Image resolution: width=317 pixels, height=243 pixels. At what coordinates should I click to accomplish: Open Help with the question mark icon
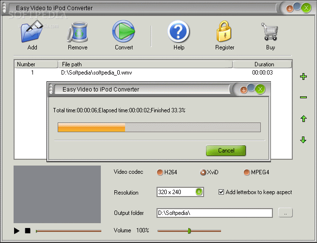click(x=178, y=31)
